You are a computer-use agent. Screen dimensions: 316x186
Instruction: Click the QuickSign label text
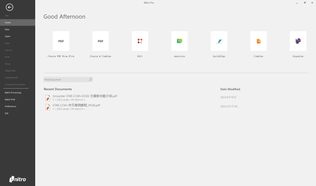pos(219,56)
